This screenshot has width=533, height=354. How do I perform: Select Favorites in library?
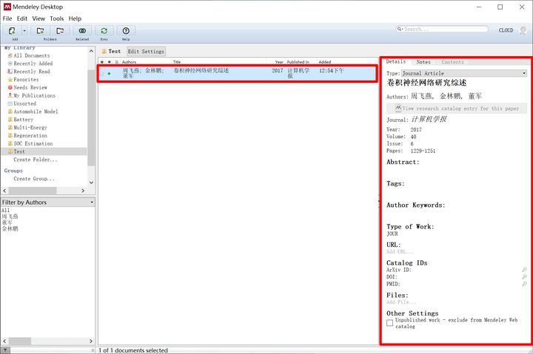(x=26, y=80)
